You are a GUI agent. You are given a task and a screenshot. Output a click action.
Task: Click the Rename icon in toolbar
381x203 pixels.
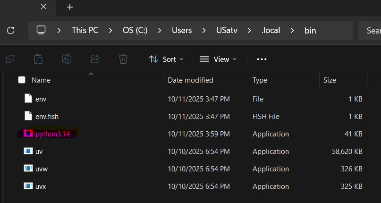coord(67,59)
